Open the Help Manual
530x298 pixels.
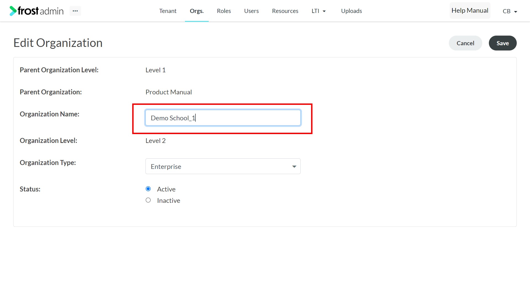(470, 10)
